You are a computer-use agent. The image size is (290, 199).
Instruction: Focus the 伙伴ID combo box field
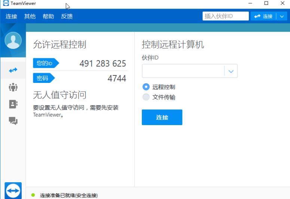tap(190, 71)
